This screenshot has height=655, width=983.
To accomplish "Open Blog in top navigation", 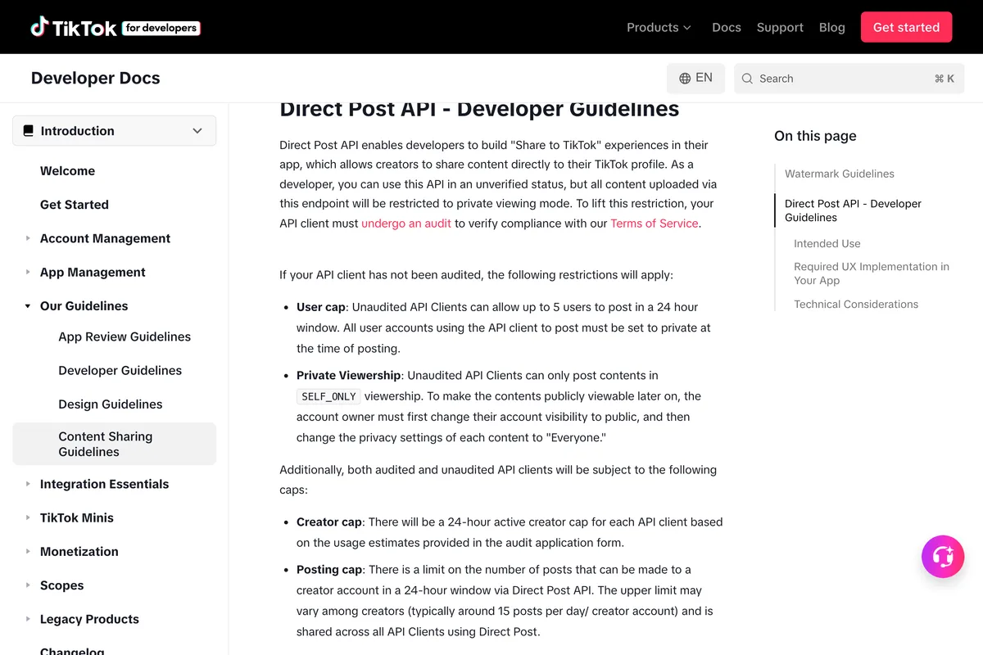I will 832,27.
